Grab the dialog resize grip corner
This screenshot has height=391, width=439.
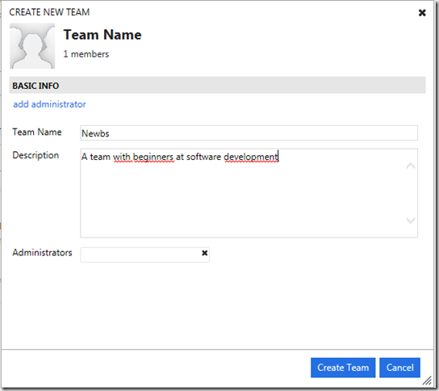coord(427,380)
